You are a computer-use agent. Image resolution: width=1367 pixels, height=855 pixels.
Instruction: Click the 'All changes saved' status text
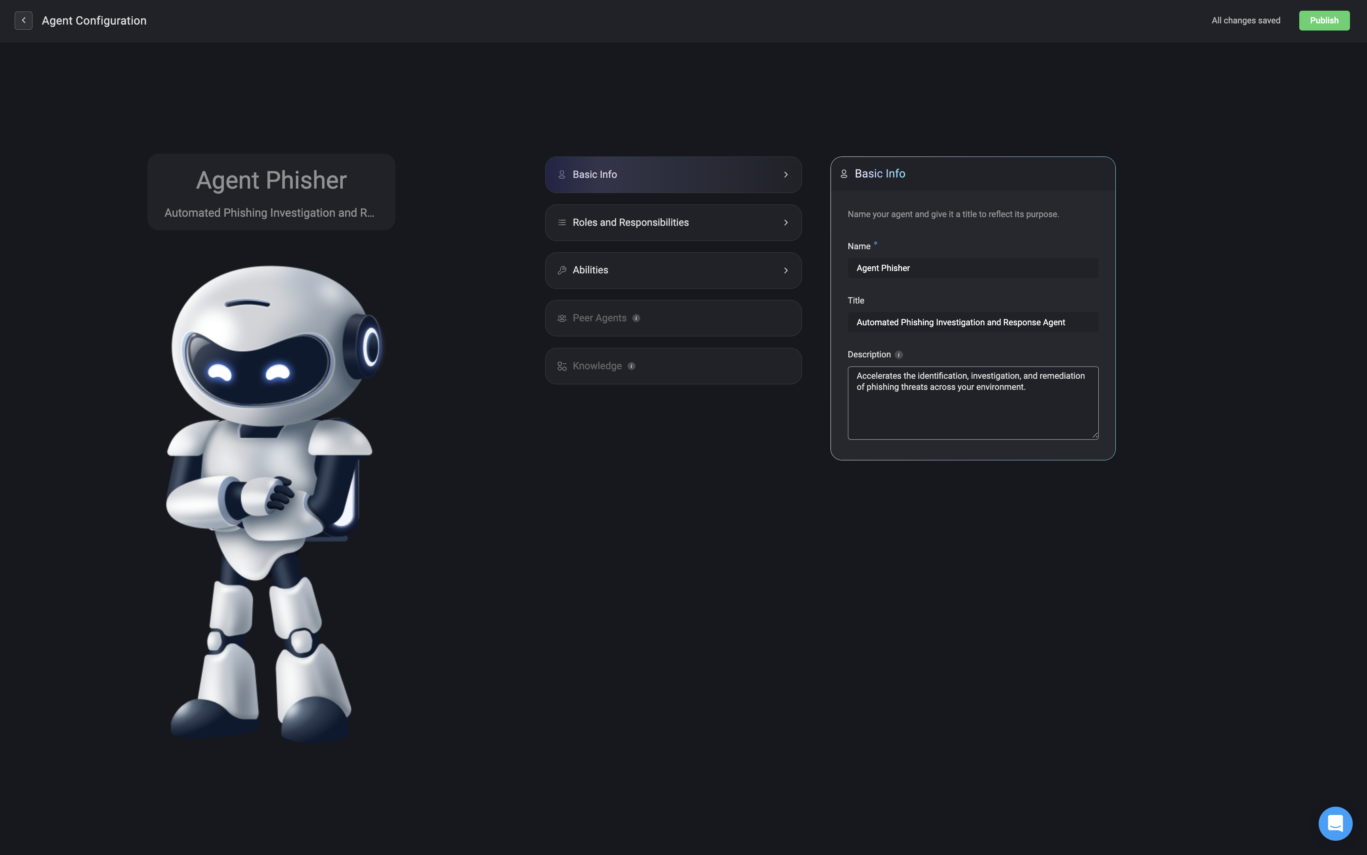pos(1245,20)
